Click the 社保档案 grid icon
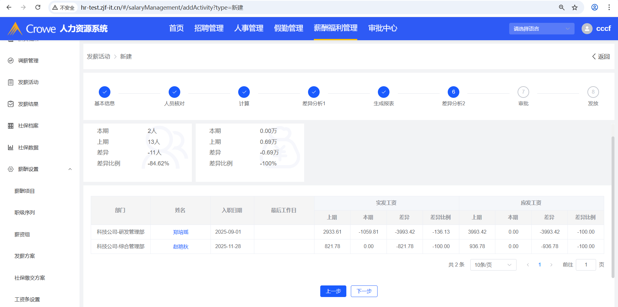This screenshot has width=618, height=307. [11, 126]
